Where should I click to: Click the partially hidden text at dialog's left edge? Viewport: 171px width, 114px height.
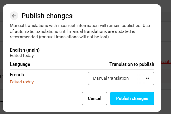coord(1,76)
